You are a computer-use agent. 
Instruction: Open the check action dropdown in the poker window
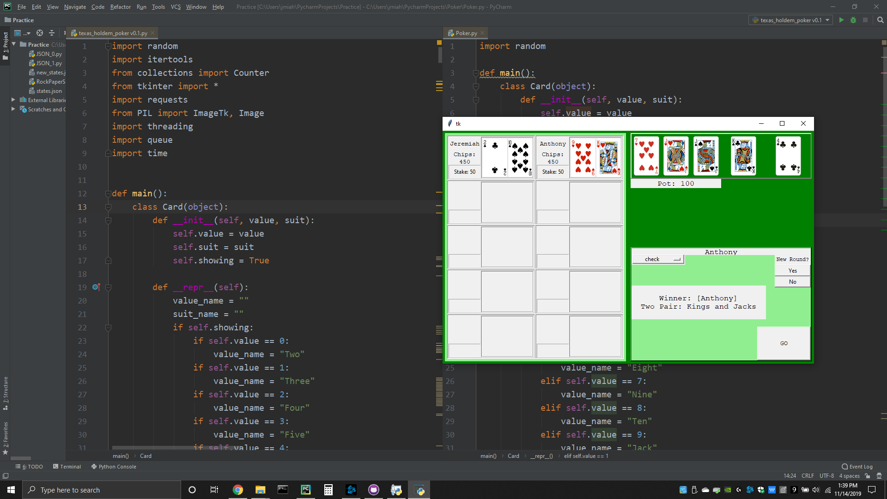coord(677,259)
